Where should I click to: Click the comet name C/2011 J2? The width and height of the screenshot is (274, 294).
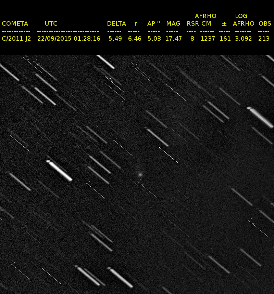16,39
